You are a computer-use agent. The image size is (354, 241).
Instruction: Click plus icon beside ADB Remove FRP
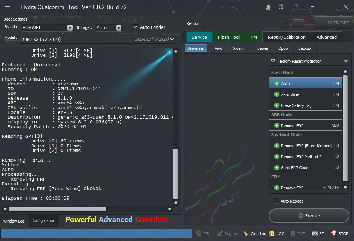point(277,126)
